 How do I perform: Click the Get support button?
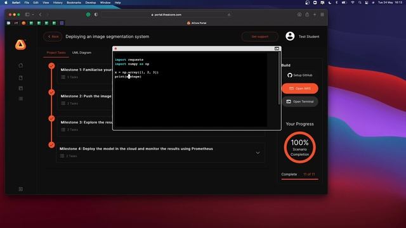tap(259, 37)
